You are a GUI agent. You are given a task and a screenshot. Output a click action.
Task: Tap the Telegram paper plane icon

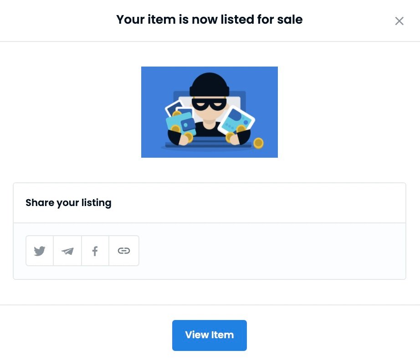67,251
